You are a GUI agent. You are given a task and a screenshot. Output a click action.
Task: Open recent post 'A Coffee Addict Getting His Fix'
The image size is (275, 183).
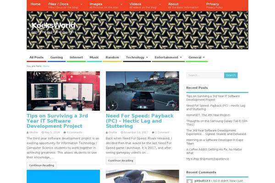(214, 151)
